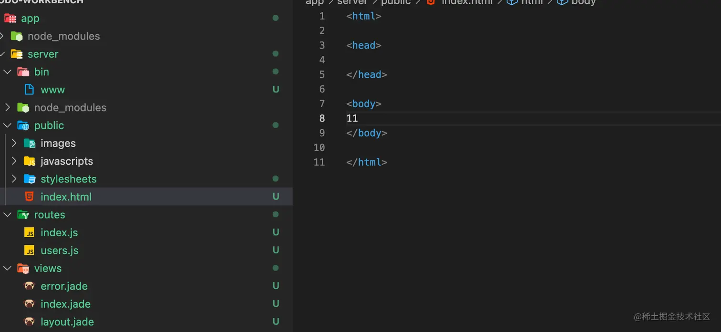Click the 'public' breadcrumb segment

(396, 2)
